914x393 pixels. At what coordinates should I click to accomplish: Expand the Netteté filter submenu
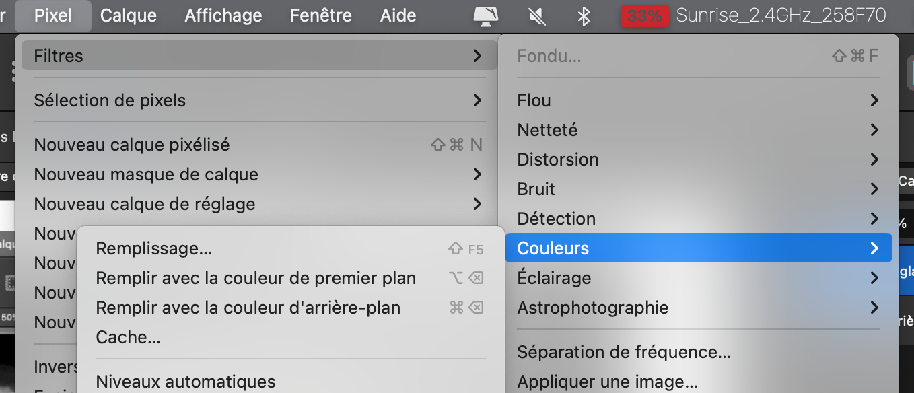698,130
